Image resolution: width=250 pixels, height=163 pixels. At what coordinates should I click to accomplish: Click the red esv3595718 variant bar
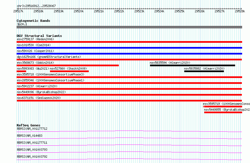pos(129,77)
